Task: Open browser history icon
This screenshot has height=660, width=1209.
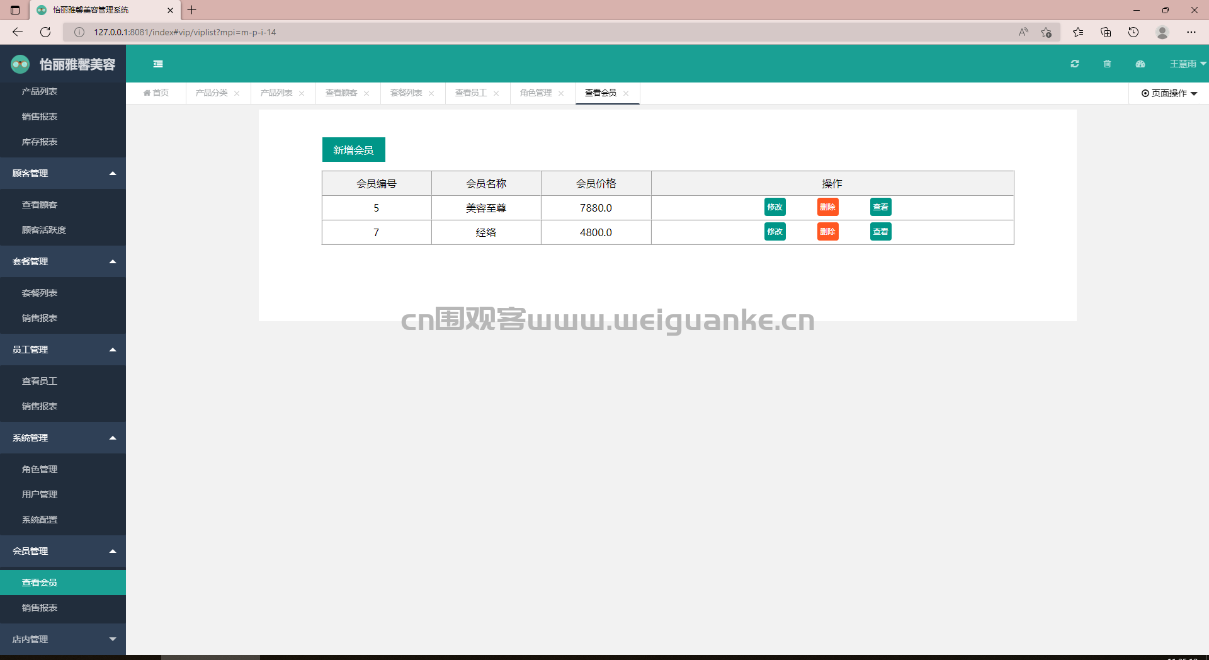Action: [1133, 32]
